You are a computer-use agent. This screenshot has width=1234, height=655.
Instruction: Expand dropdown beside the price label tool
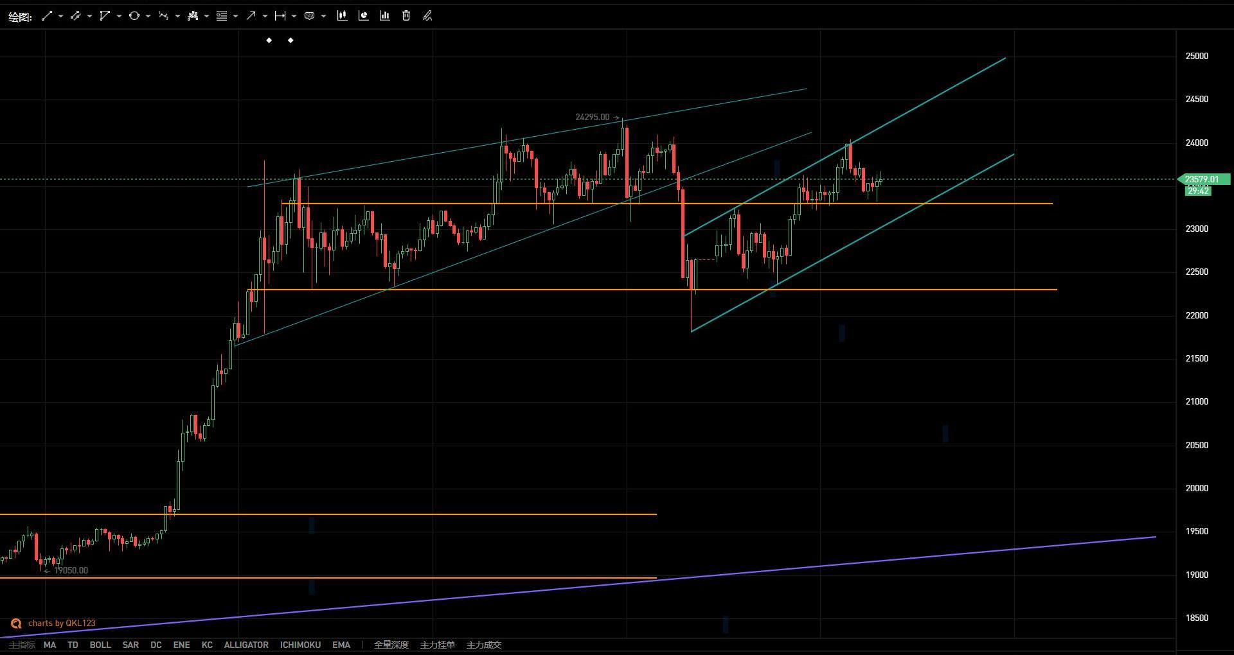pos(323,16)
